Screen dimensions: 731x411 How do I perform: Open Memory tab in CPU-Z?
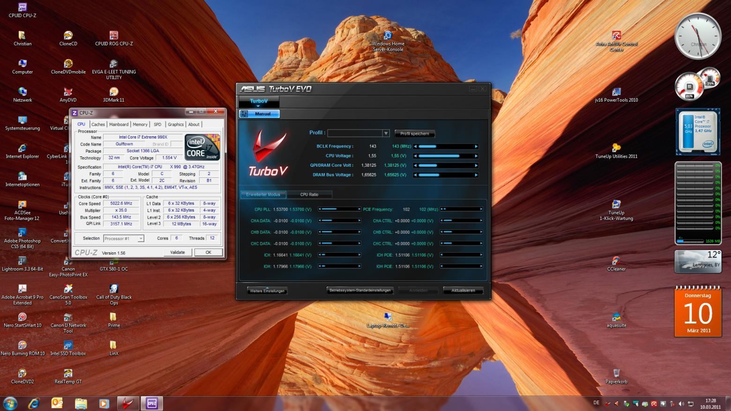click(x=140, y=124)
